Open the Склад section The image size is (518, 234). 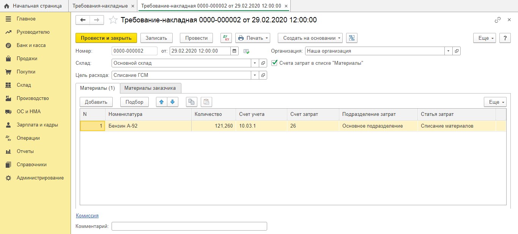point(24,85)
